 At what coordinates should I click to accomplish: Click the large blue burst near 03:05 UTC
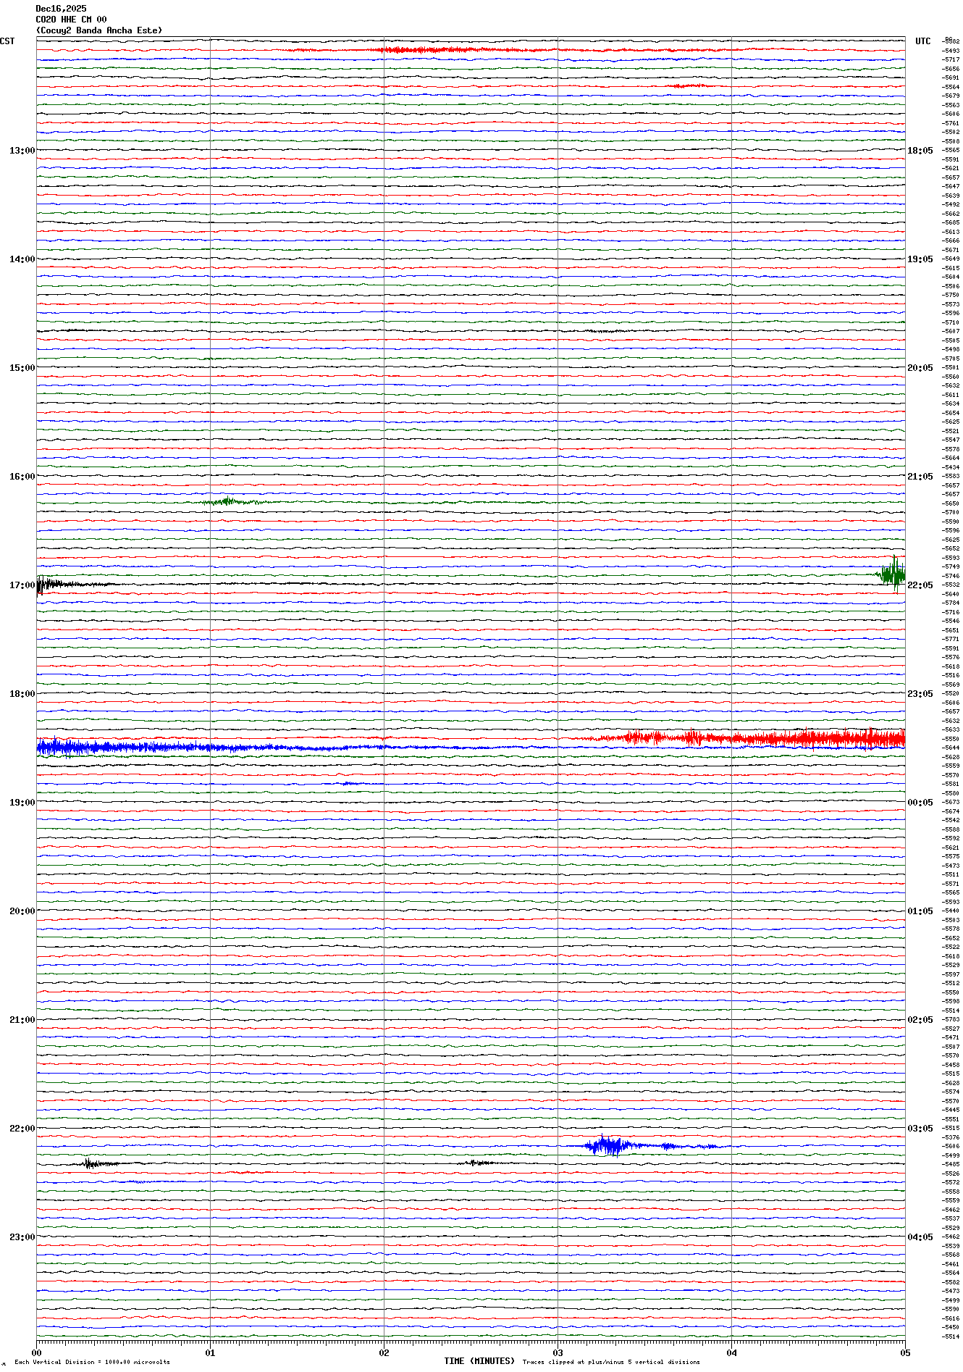(x=608, y=1146)
